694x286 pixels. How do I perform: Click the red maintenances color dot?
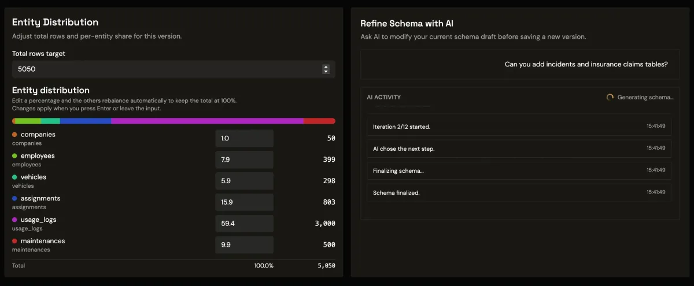14,241
